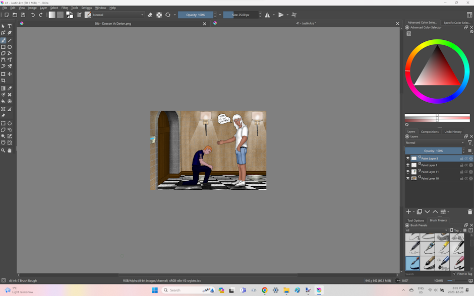Open the layer blending mode dropdown
Image resolution: width=474 pixels, height=296 pixels.
(435, 143)
